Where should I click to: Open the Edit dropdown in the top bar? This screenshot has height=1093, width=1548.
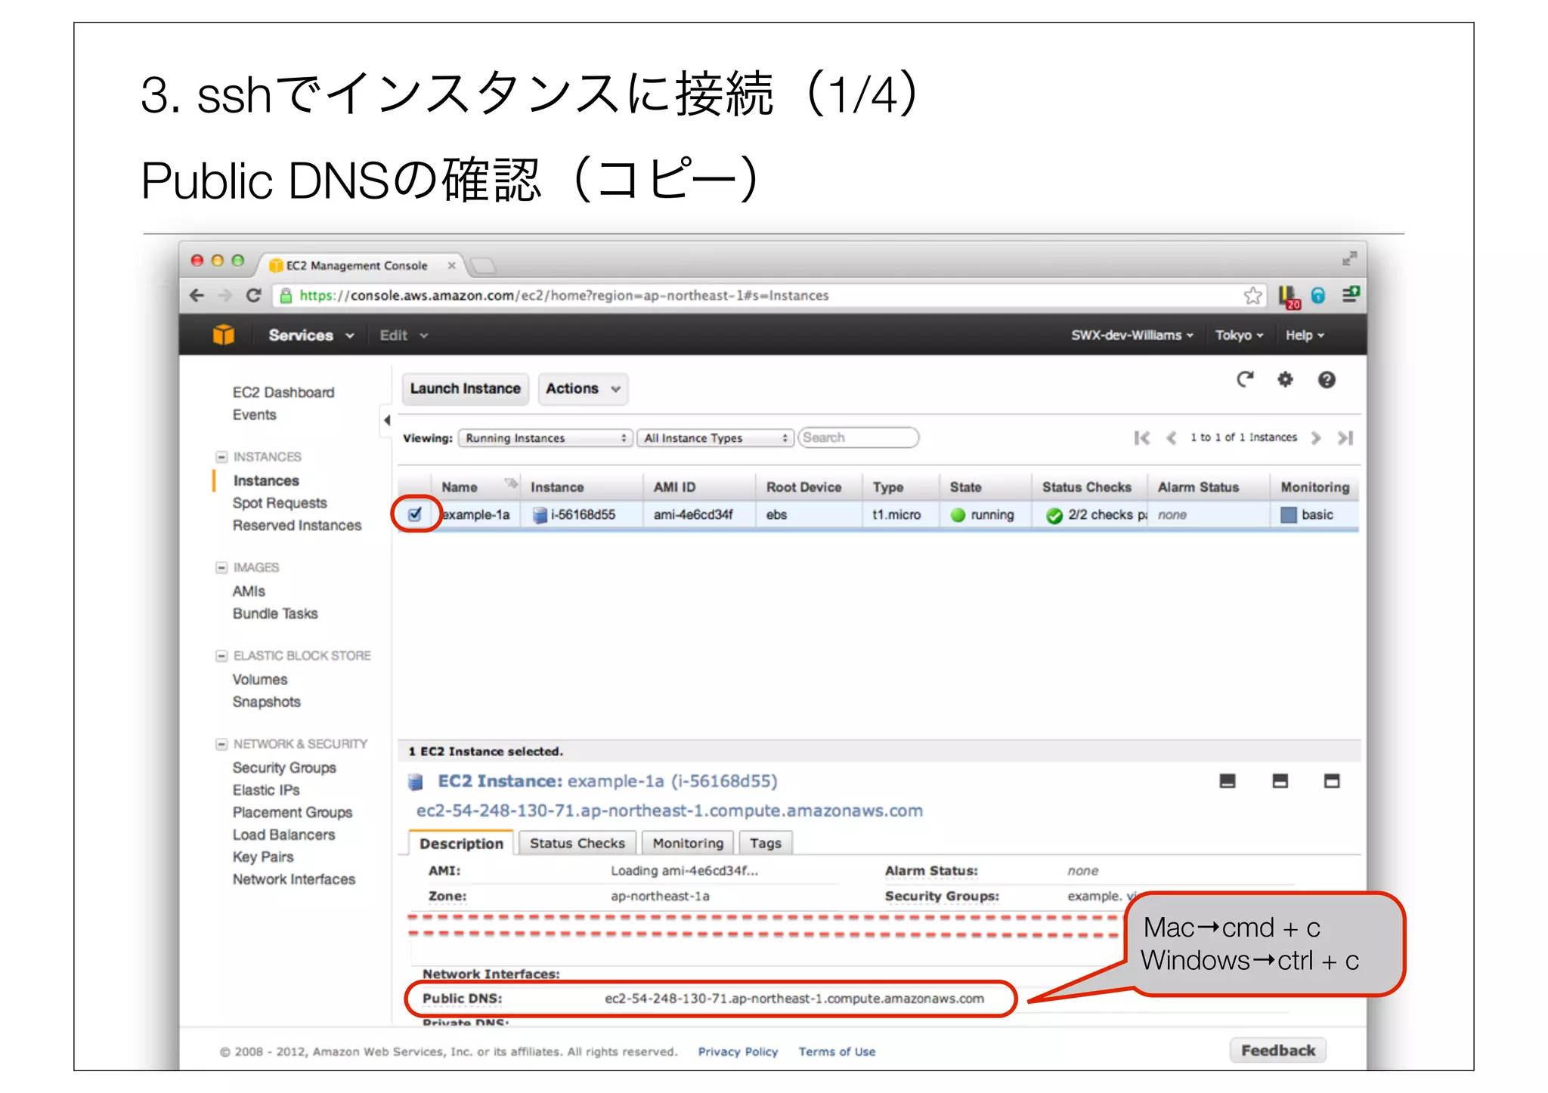pyautogui.click(x=404, y=335)
